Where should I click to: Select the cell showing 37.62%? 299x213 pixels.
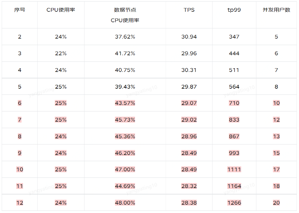click(x=125, y=37)
